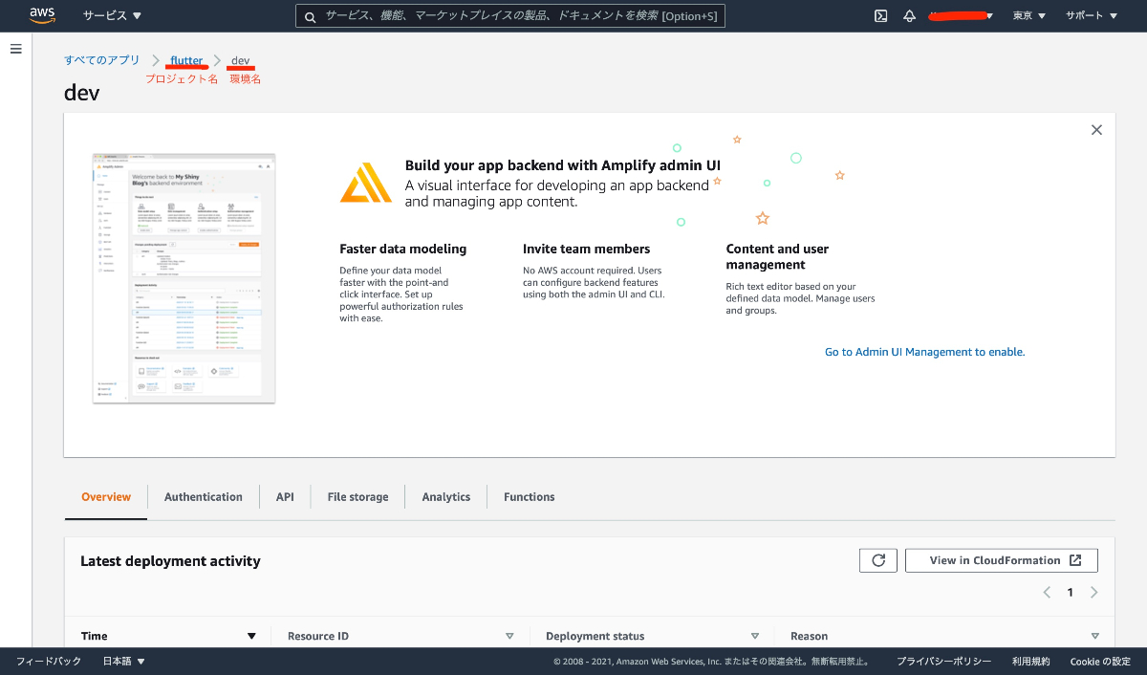Image resolution: width=1147 pixels, height=675 pixels.
Task: Open 利用規約 terms link
Action: (1031, 662)
